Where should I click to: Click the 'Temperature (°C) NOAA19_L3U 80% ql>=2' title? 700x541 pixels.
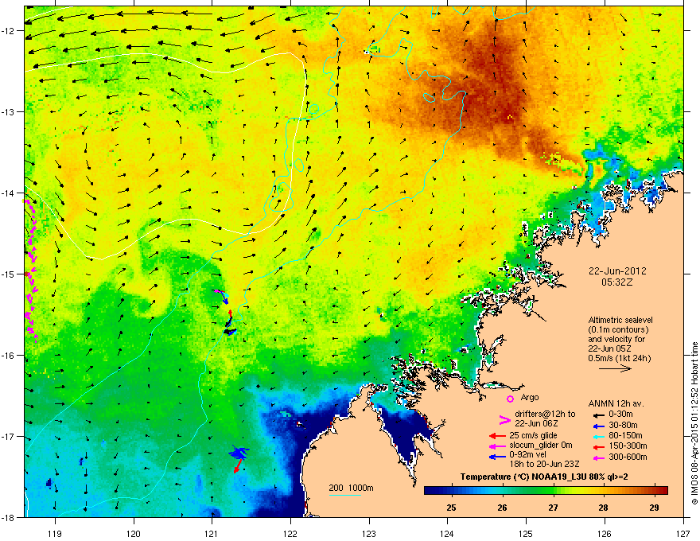pyautogui.click(x=544, y=477)
